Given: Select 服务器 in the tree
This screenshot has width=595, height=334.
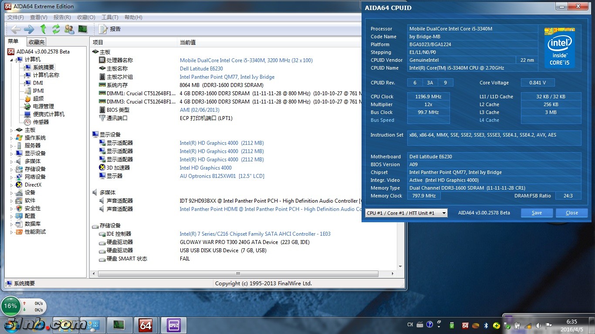Looking at the screenshot, I should tap(33, 146).
